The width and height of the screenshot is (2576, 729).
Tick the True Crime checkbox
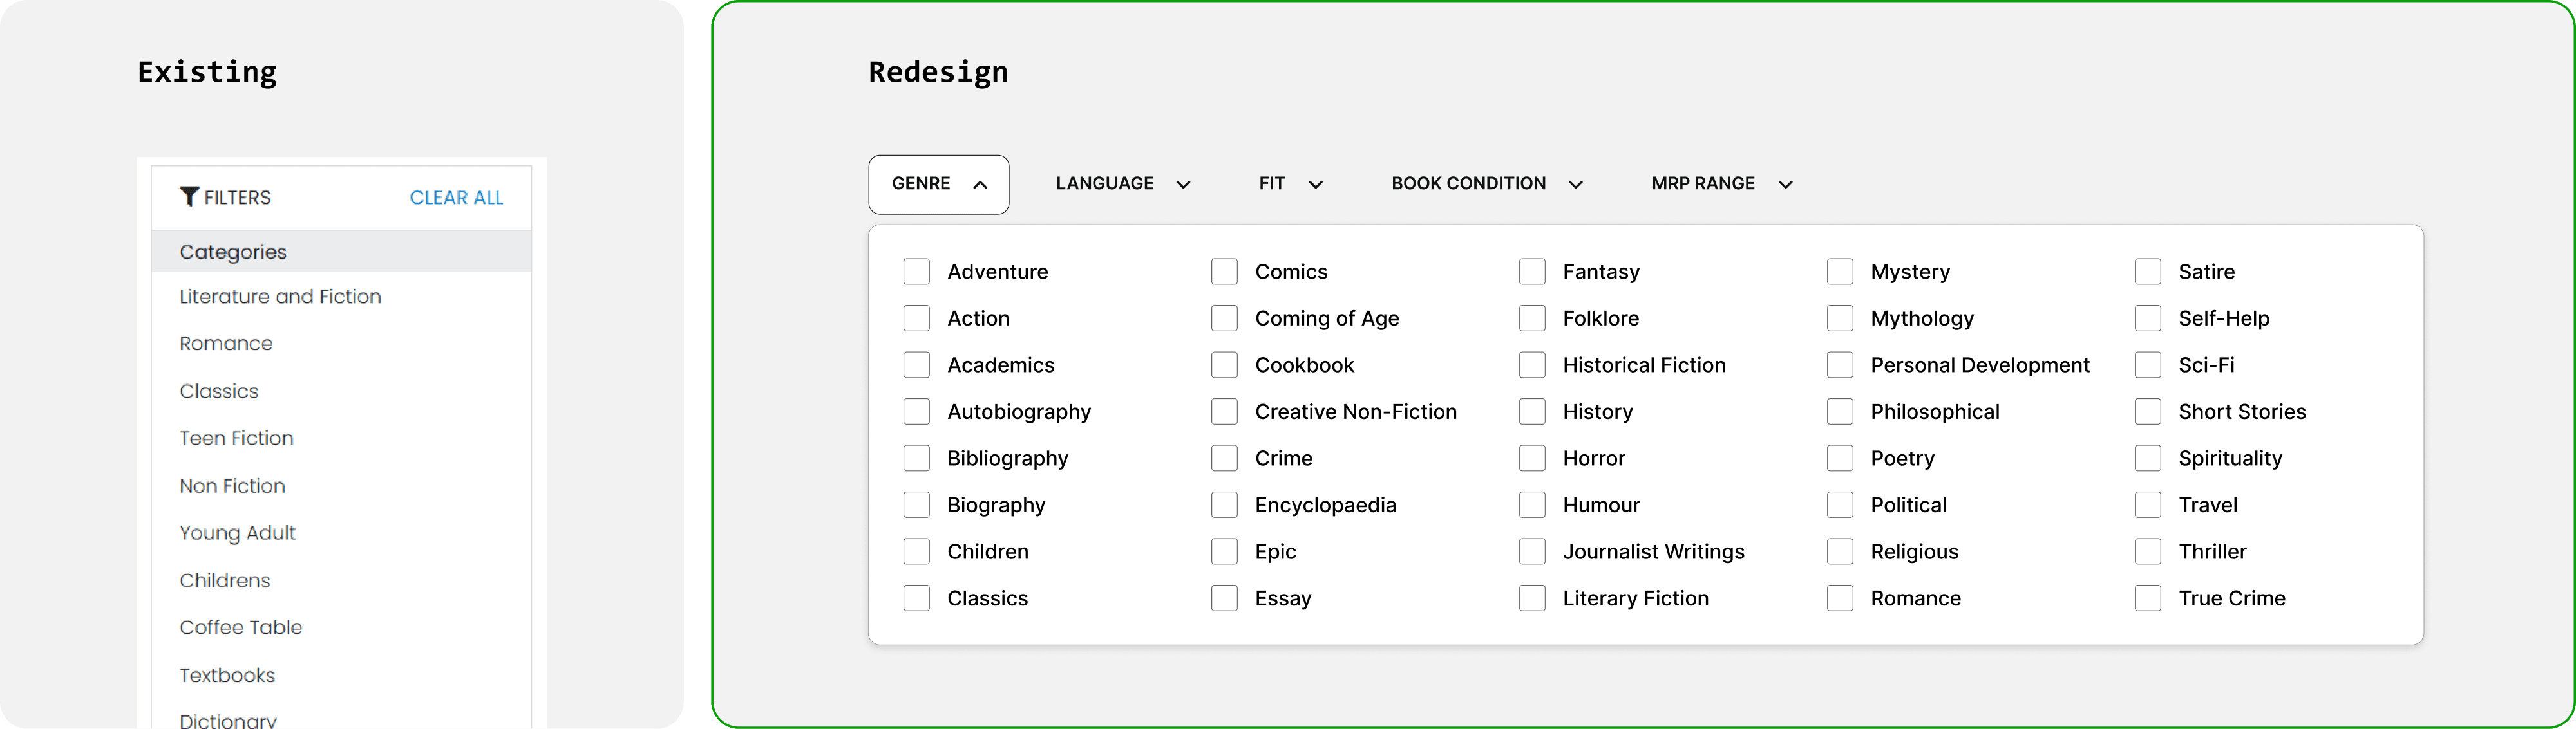pos(2147,598)
